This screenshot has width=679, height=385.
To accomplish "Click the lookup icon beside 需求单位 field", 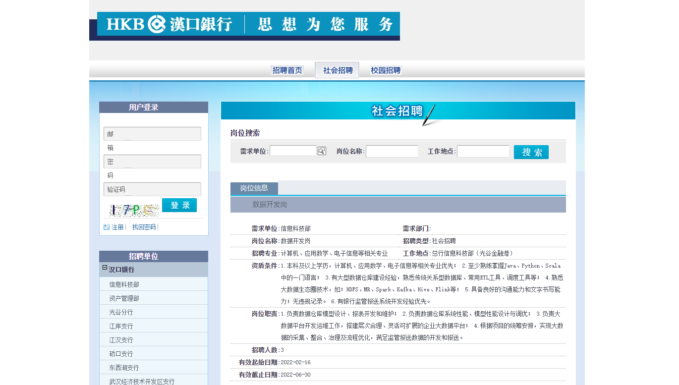I will tap(322, 151).
